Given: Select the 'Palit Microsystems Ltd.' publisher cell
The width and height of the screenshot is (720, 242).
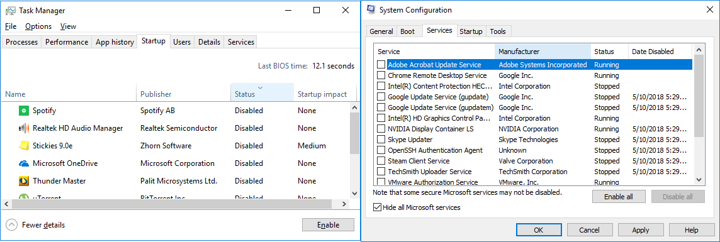Looking at the screenshot, I should point(179,181).
